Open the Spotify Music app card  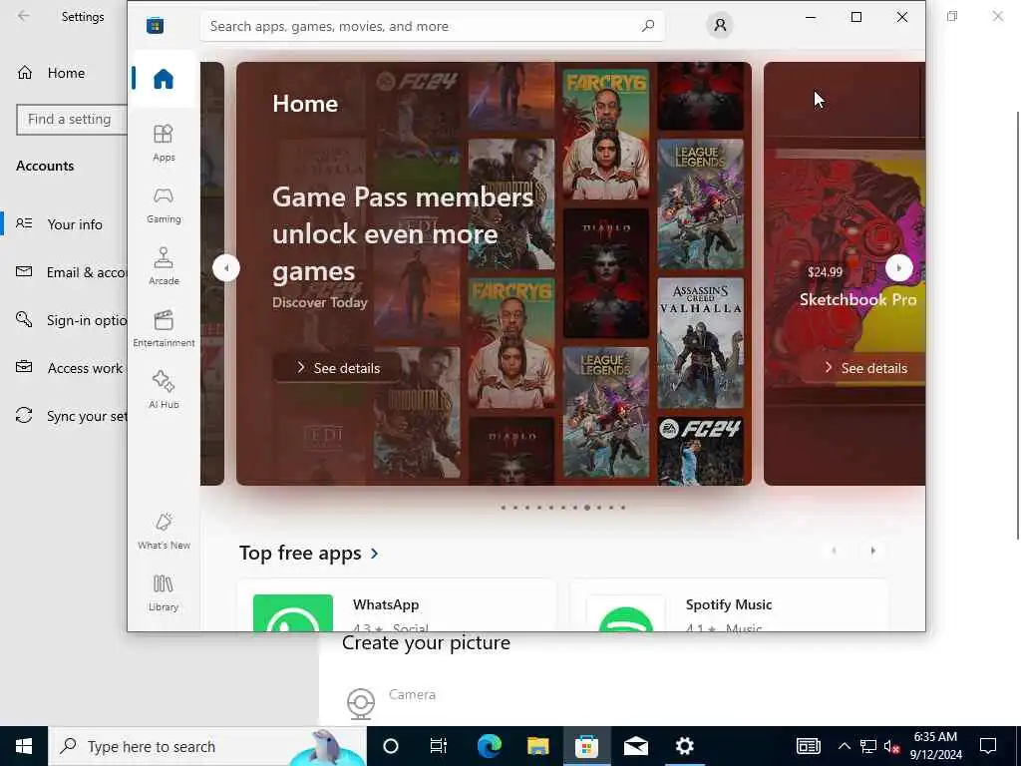coord(729,605)
